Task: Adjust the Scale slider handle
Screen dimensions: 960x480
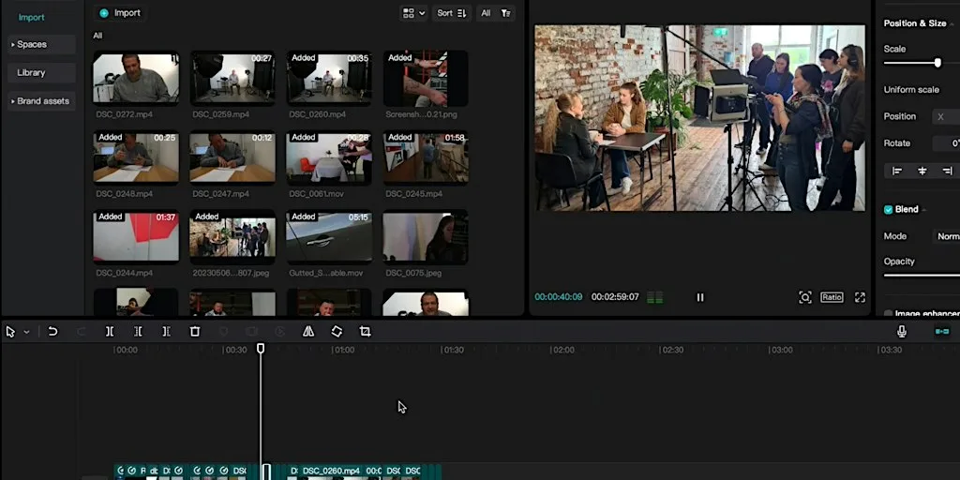Action: (937, 63)
